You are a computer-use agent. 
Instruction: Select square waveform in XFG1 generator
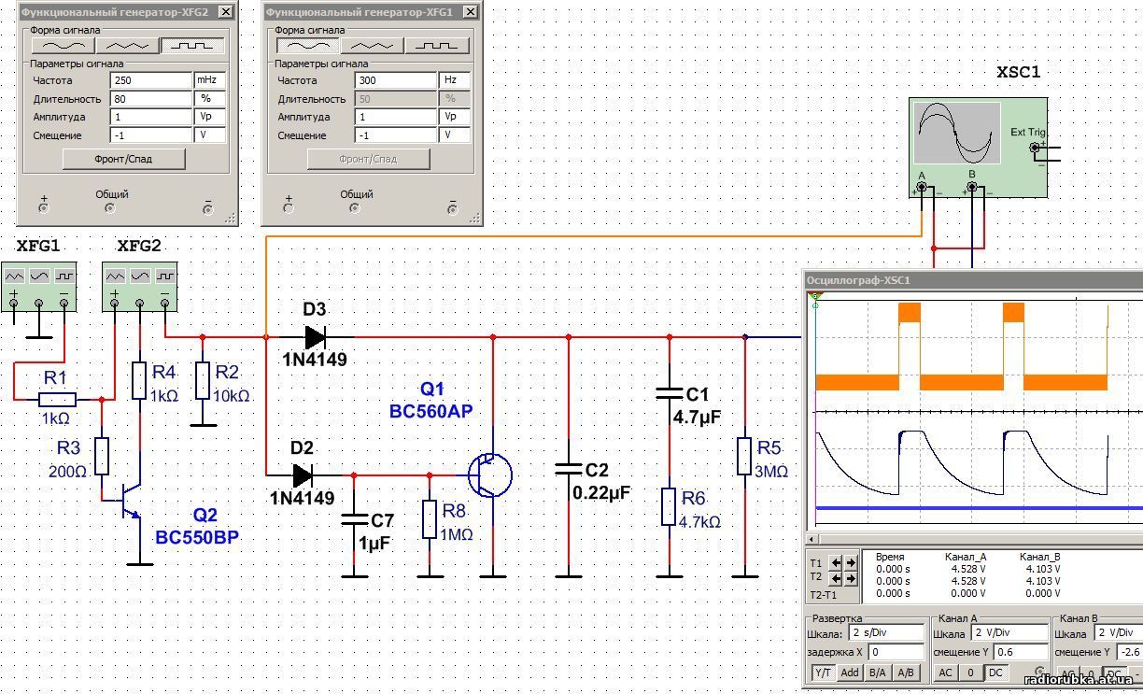pyautogui.click(x=437, y=45)
